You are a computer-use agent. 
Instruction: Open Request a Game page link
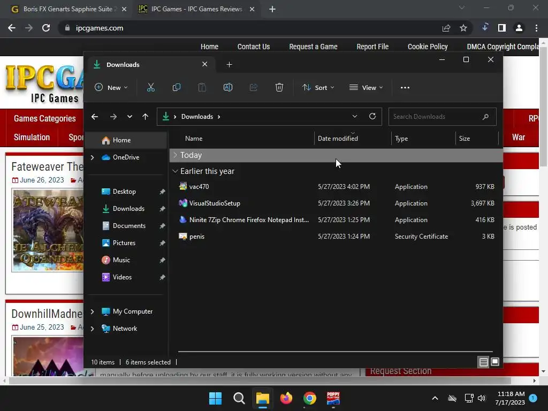tap(313, 47)
